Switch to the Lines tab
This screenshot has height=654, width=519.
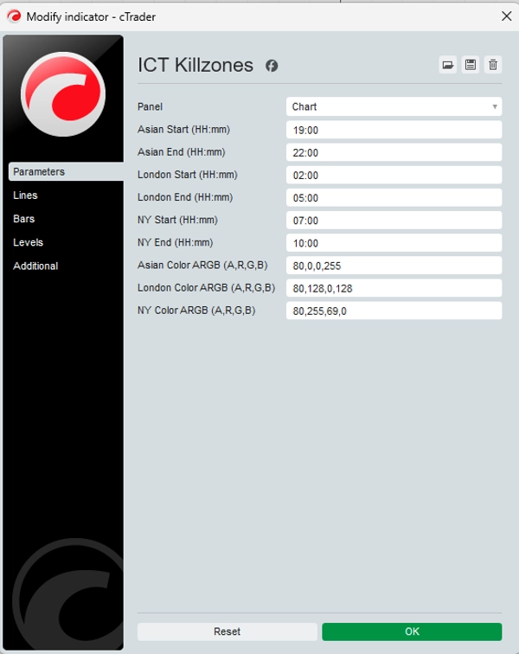(x=26, y=196)
